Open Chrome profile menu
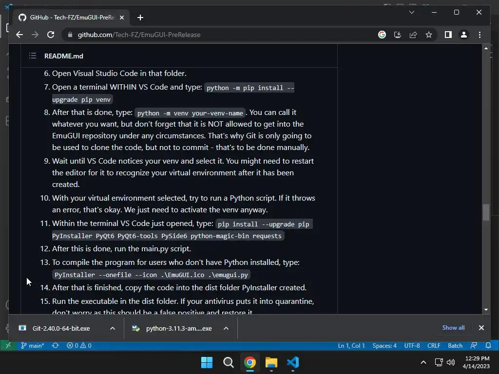This screenshot has width=499, height=374. (464, 35)
